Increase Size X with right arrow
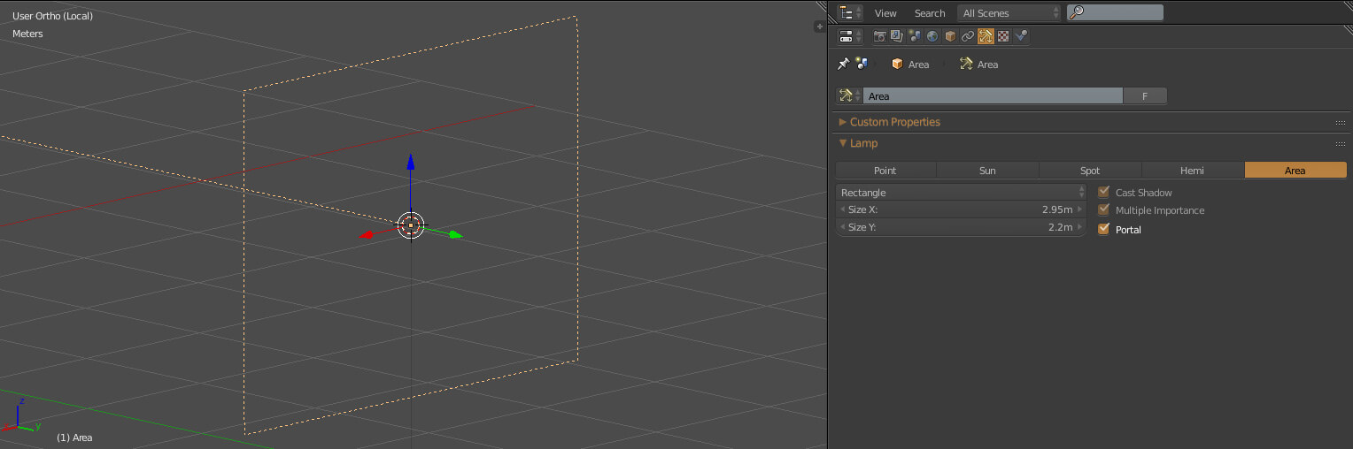Viewport: 1353px width, 449px height. click(x=1079, y=209)
